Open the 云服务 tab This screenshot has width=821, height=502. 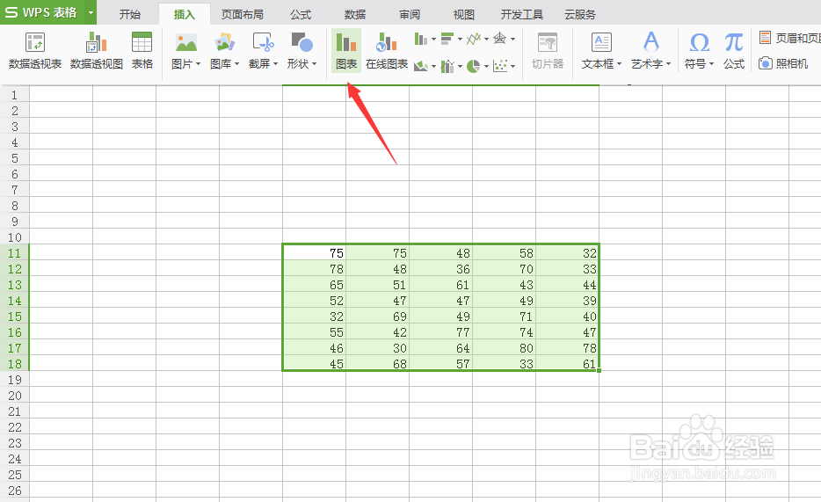(580, 15)
